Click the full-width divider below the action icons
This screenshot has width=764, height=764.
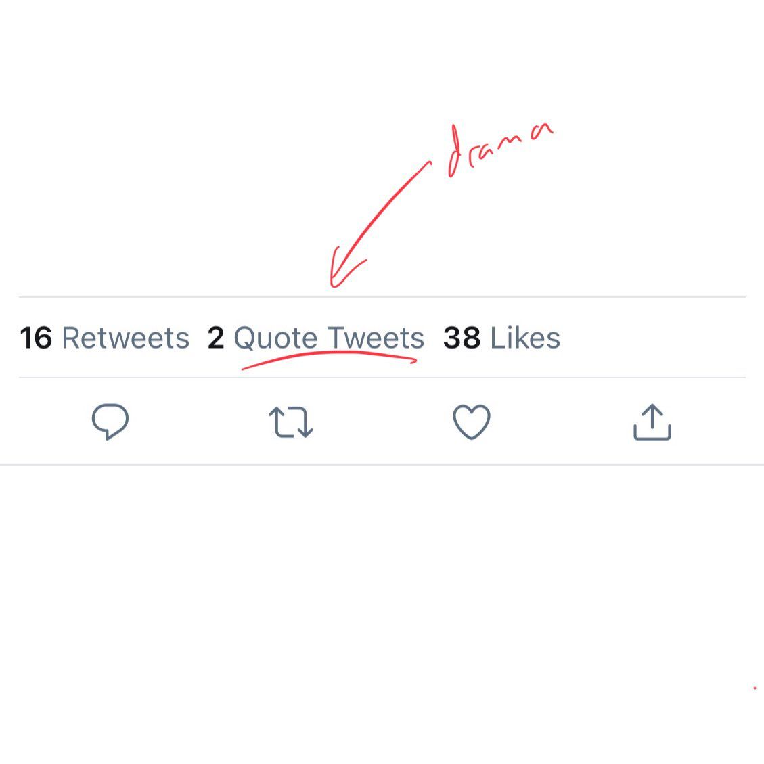pos(382,465)
